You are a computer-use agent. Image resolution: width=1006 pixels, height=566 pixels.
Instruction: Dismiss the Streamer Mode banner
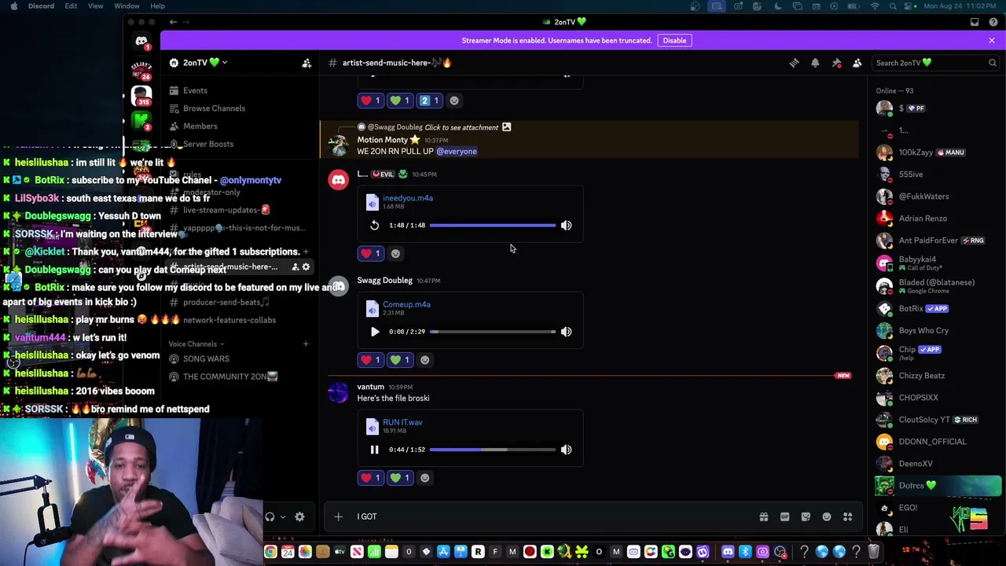(x=992, y=40)
